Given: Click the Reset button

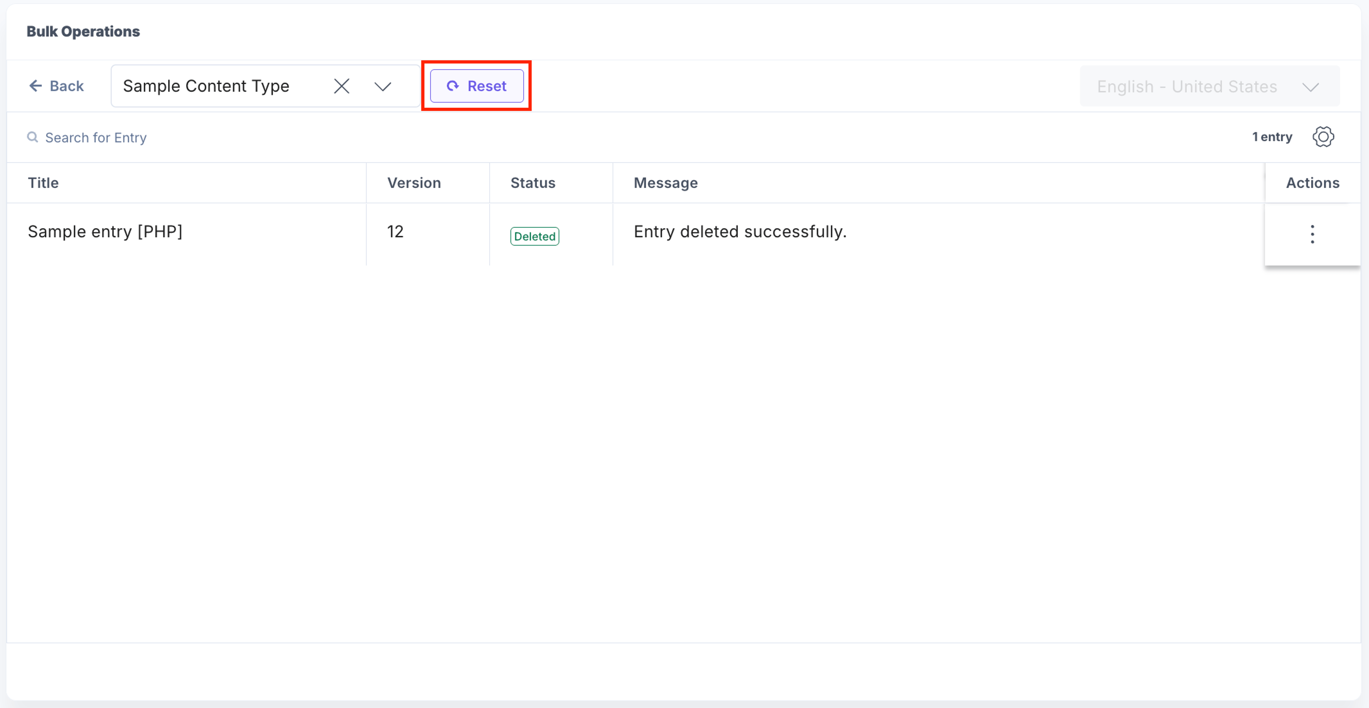Looking at the screenshot, I should point(477,86).
